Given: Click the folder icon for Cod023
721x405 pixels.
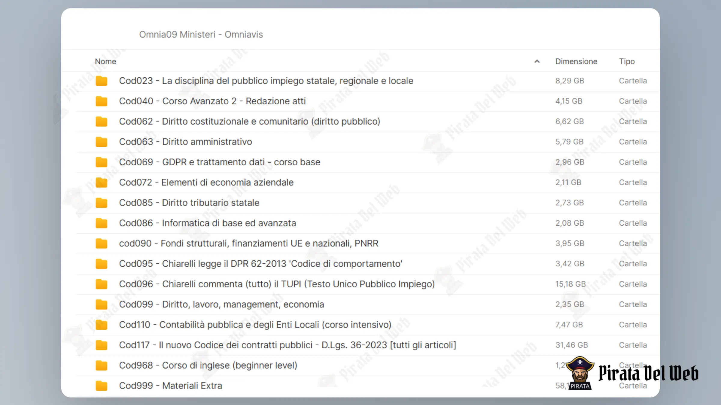Looking at the screenshot, I should 101,81.
